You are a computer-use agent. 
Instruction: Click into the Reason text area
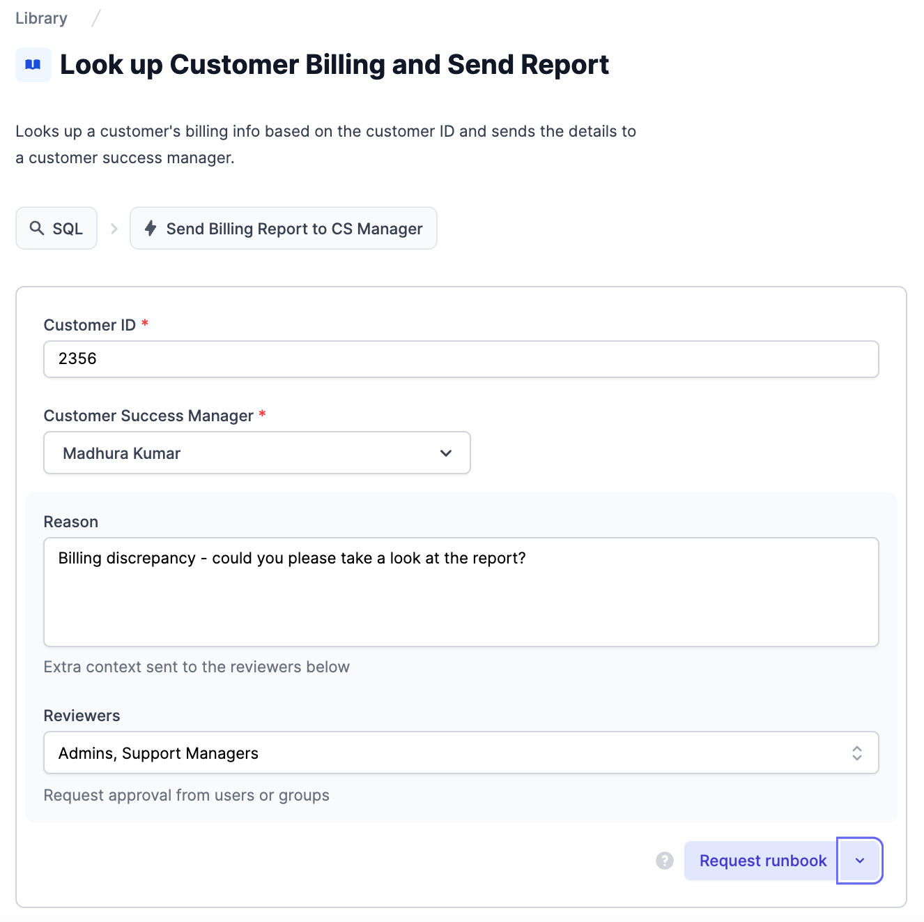461,592
